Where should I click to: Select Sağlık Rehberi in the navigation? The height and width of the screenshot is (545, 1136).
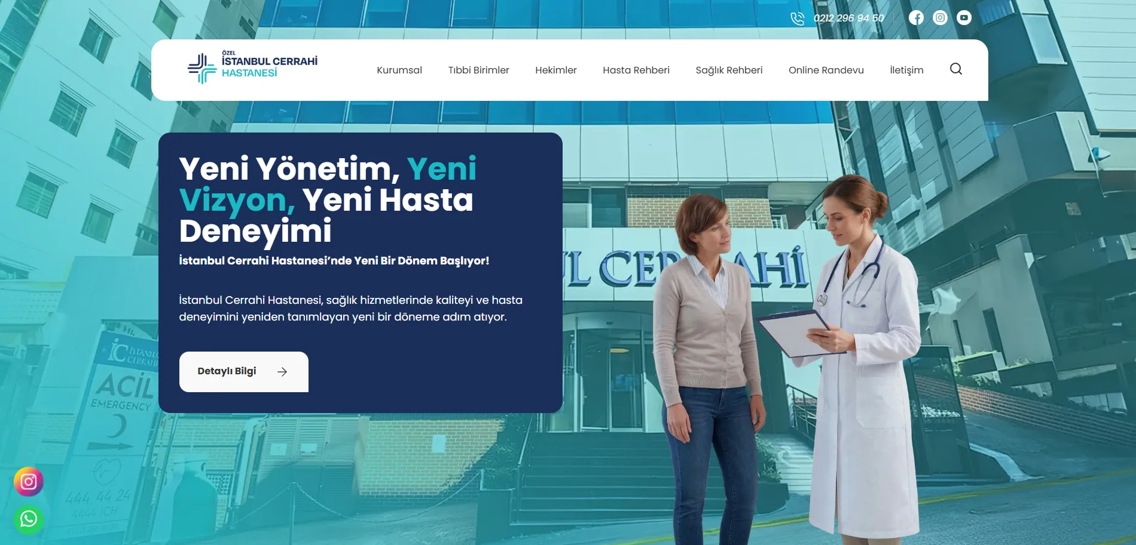729,70
